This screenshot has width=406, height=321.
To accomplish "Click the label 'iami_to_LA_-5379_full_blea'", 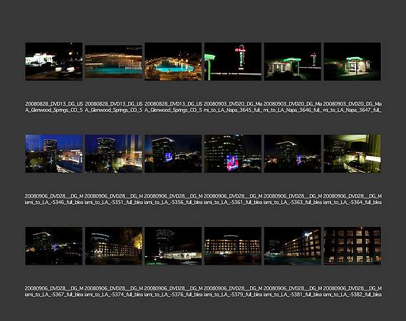I will coord(233,295).
